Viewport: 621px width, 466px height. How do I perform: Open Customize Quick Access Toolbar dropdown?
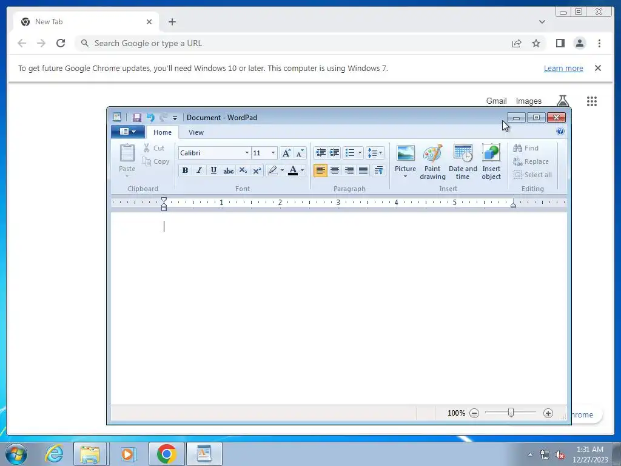click(175, 118)
